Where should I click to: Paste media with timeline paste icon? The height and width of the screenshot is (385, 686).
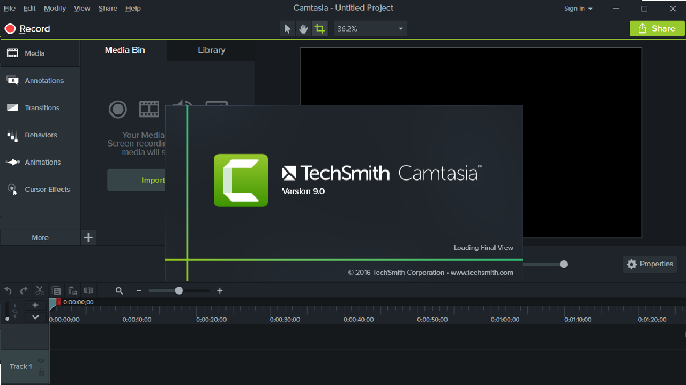tap(72, 290)
